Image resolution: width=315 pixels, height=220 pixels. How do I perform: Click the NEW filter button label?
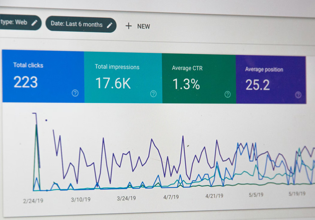click(143, 26)
